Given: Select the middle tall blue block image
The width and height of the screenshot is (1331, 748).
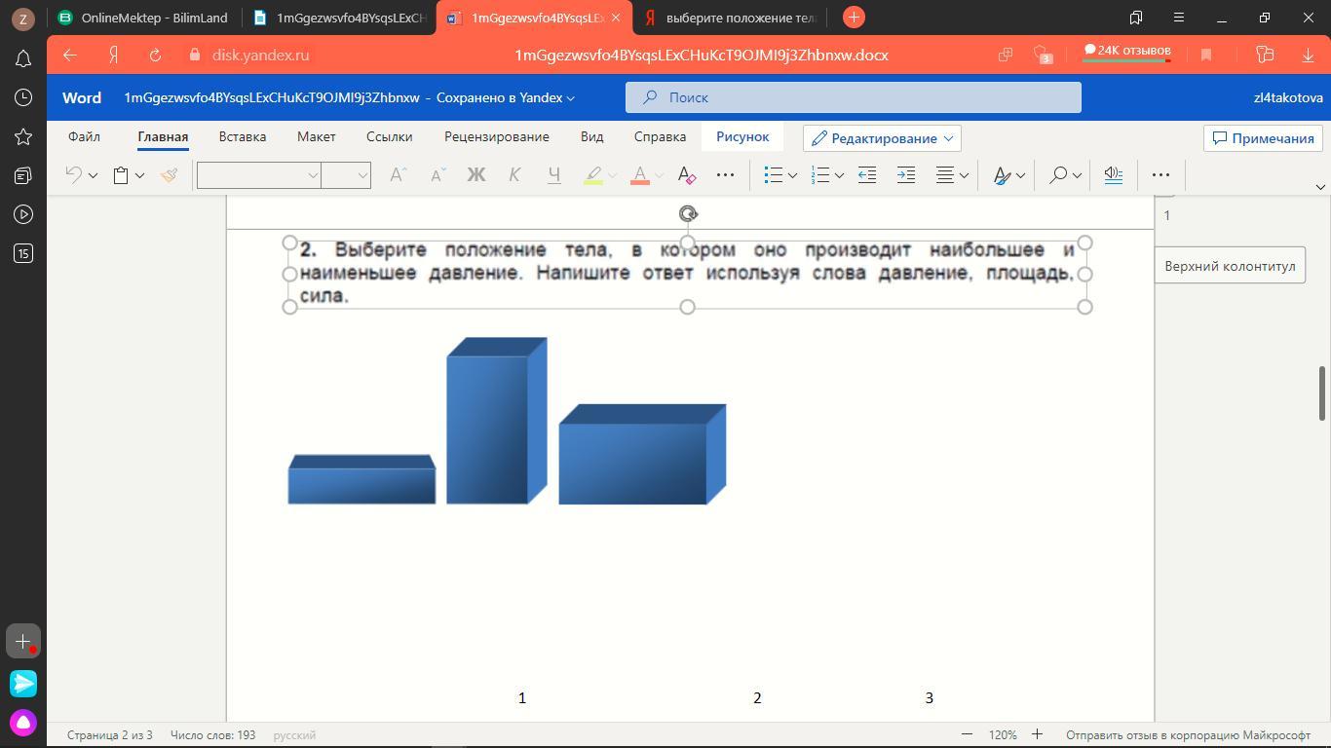Looking at the screenshot, I should pos(497,421).
